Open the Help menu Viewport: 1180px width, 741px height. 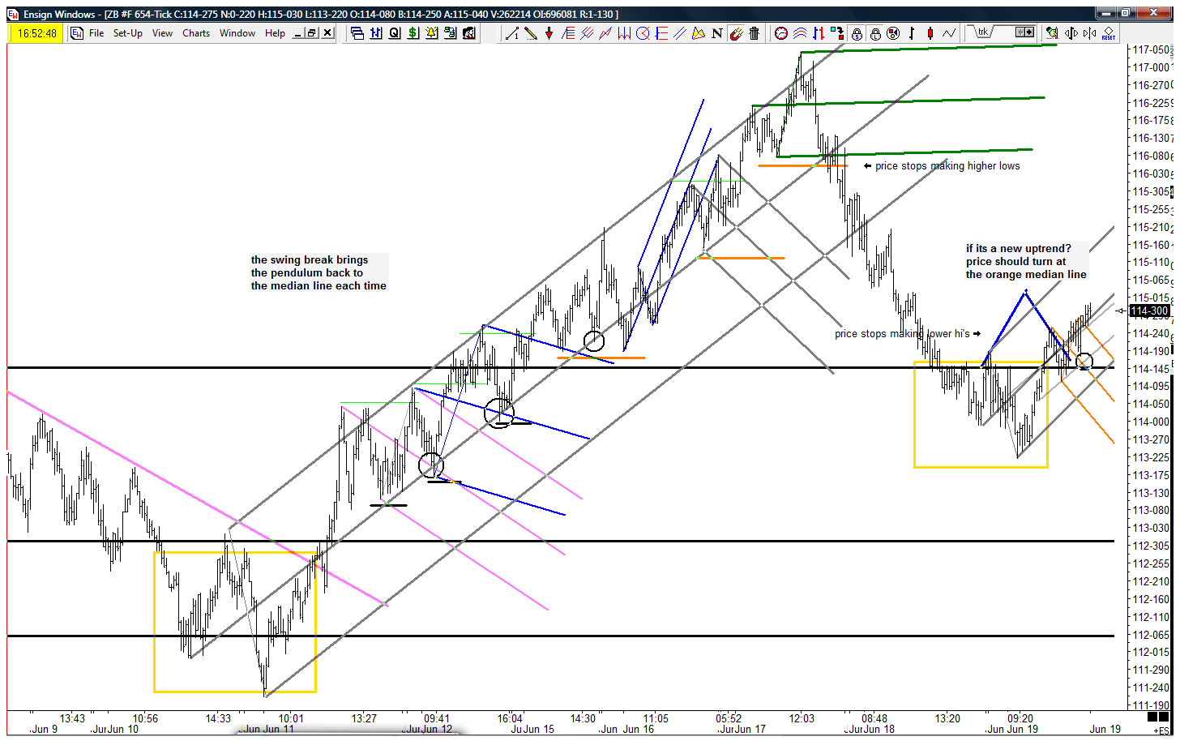point(275,33)
